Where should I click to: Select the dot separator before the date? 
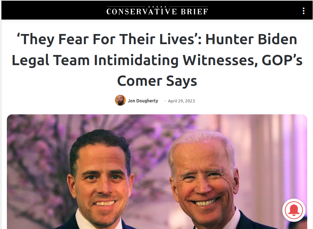click(165, 101)
